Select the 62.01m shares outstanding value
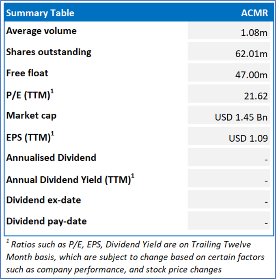The height and width of the screenshot is (279, 276). [252, 54]
